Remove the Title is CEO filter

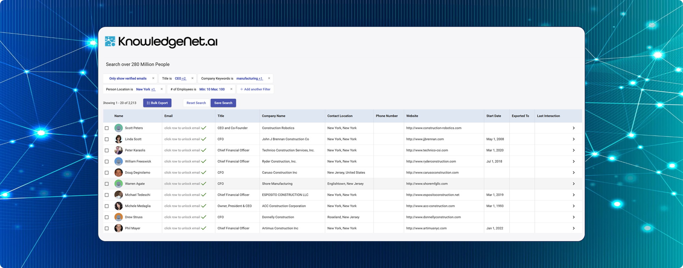click(x=192, y=78)
